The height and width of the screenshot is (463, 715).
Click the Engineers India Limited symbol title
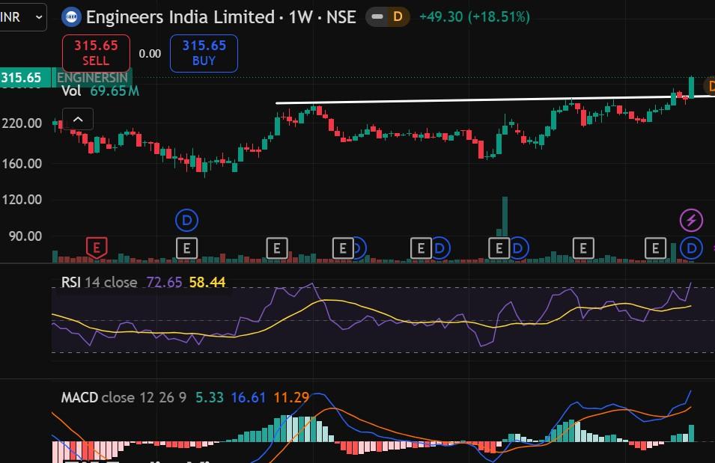(221, 17)
